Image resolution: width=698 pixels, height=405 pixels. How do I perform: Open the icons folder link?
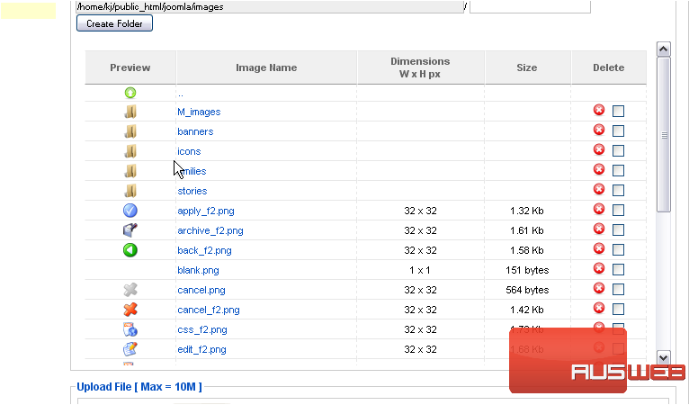click(189, 151)
